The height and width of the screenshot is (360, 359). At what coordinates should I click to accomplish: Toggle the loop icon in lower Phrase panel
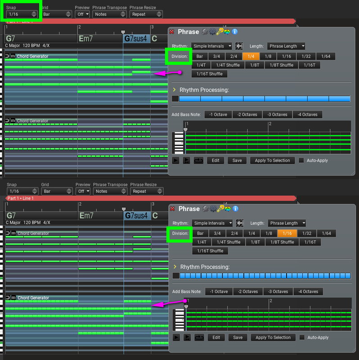click(199, 337)
